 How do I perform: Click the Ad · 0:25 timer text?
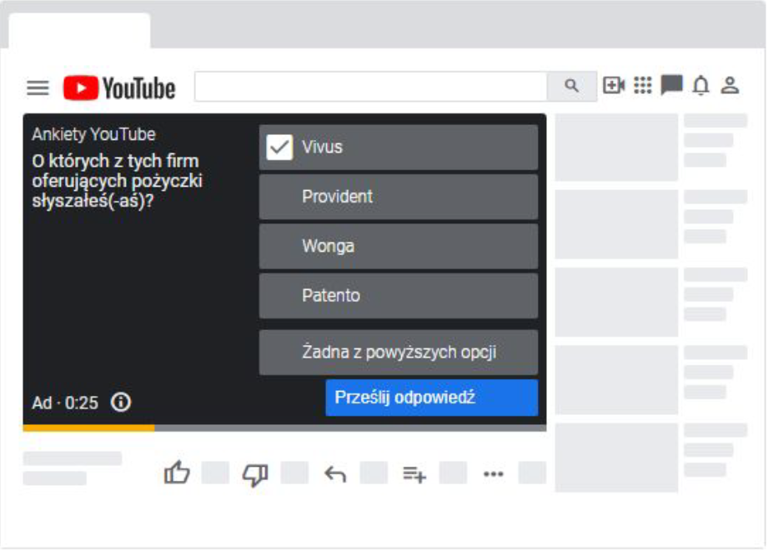click(65, 402)
